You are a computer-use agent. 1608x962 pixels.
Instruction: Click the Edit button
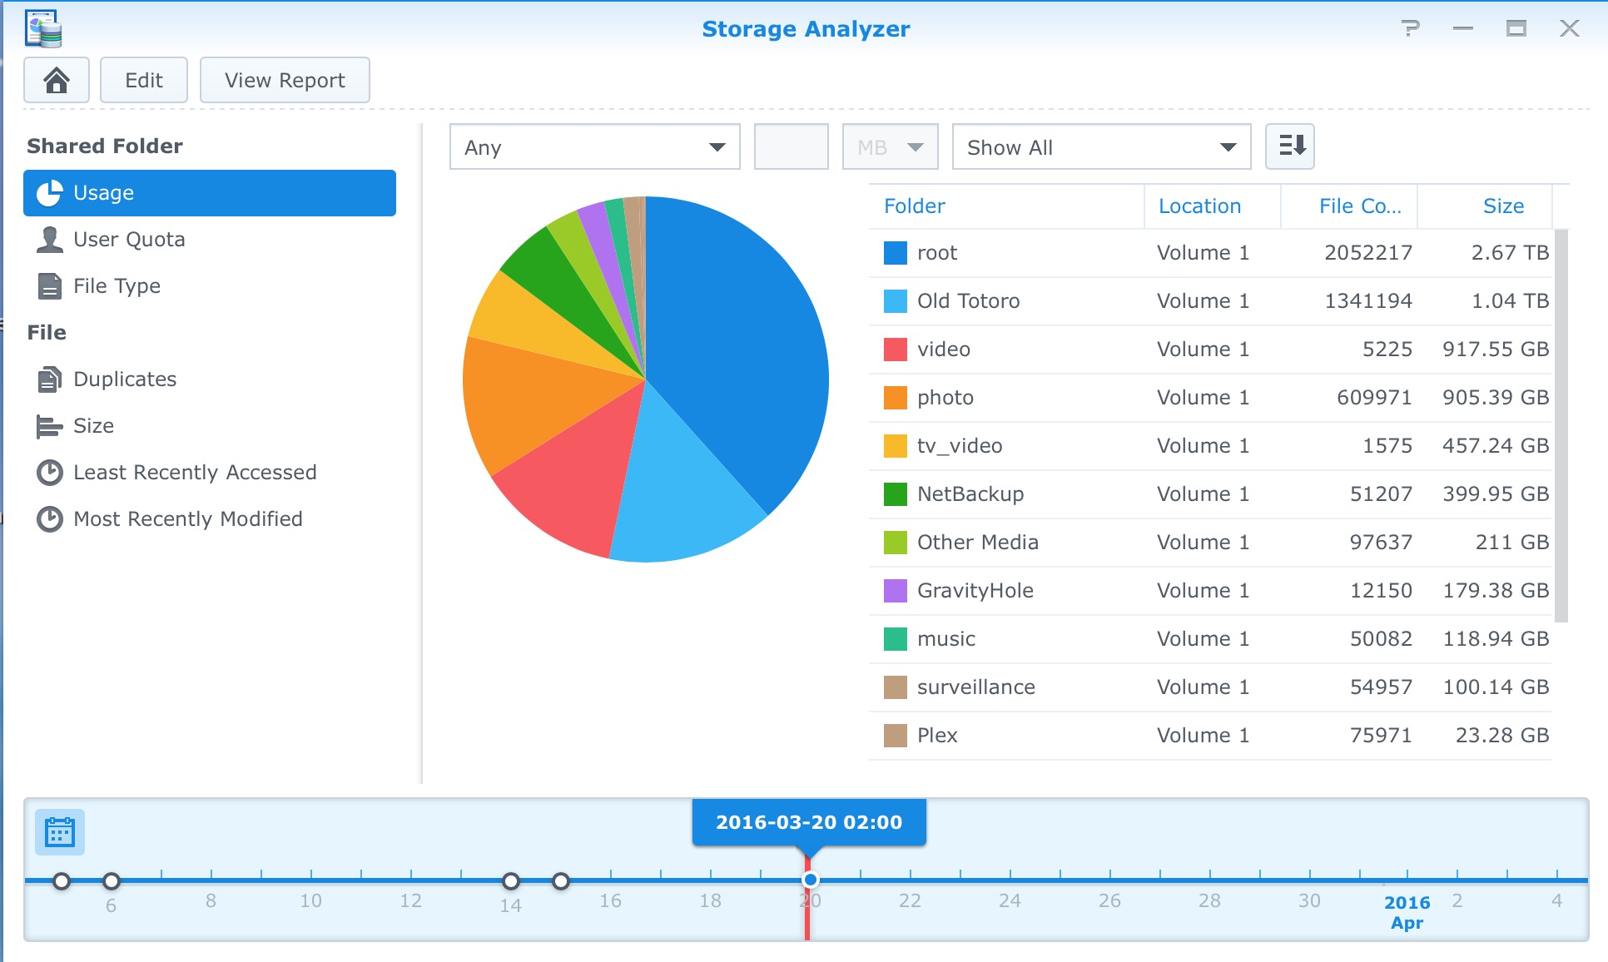142,79
